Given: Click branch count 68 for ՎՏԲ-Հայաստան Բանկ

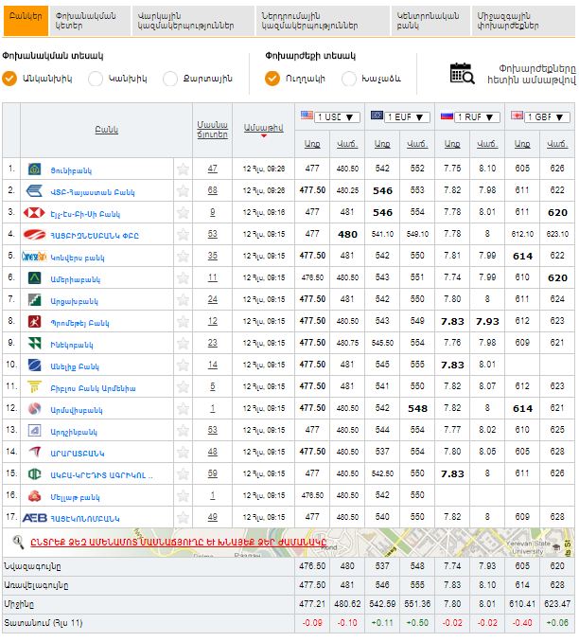Looking at the screenshot, I should [x=212, y=190].
